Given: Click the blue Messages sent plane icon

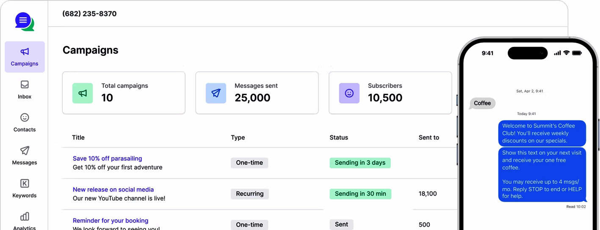Looking at the screenshot, I should (216, 93).
